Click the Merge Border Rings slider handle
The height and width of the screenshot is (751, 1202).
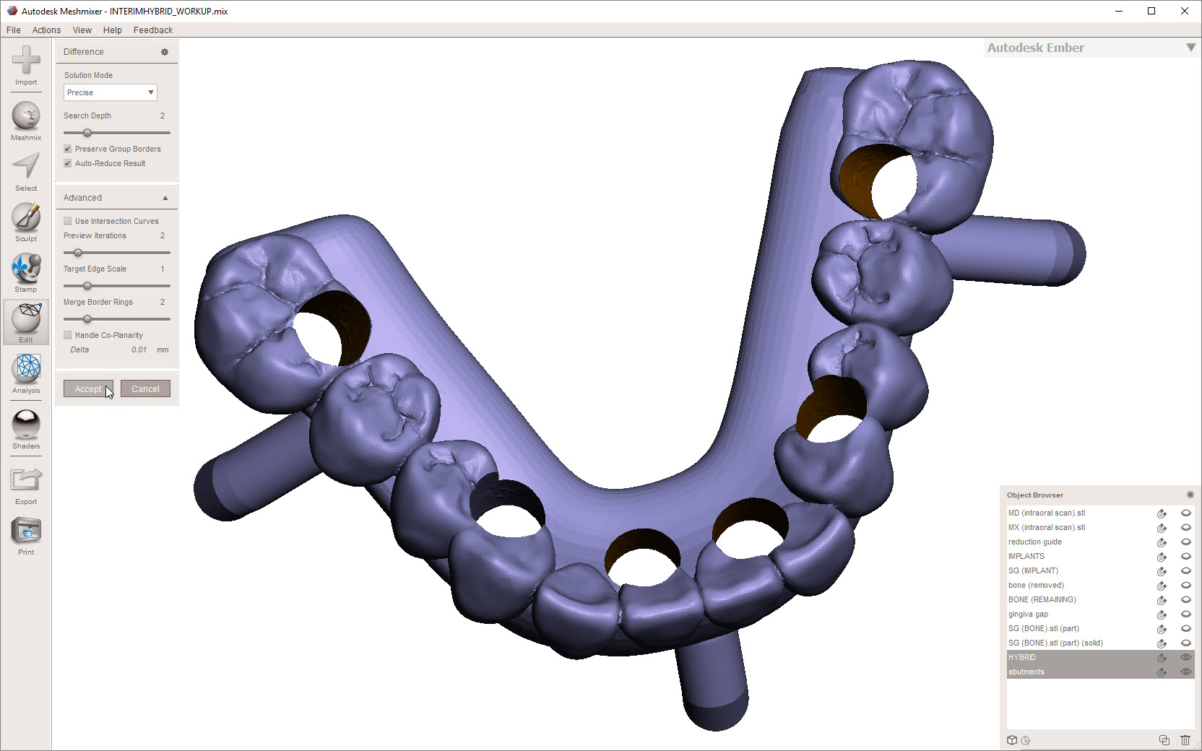coord(87,319)
